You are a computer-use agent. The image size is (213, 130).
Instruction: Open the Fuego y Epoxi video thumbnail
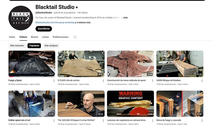(32, 64)
